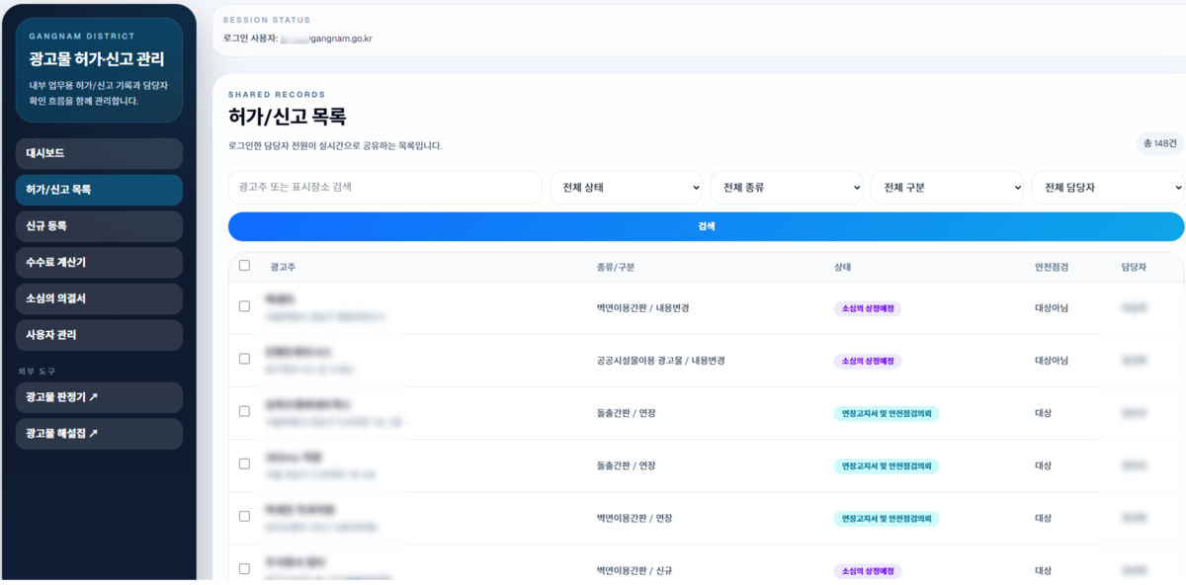Click the 로그인 사용자 email text
1186x585 pixels.
click(x=326, y=39)
